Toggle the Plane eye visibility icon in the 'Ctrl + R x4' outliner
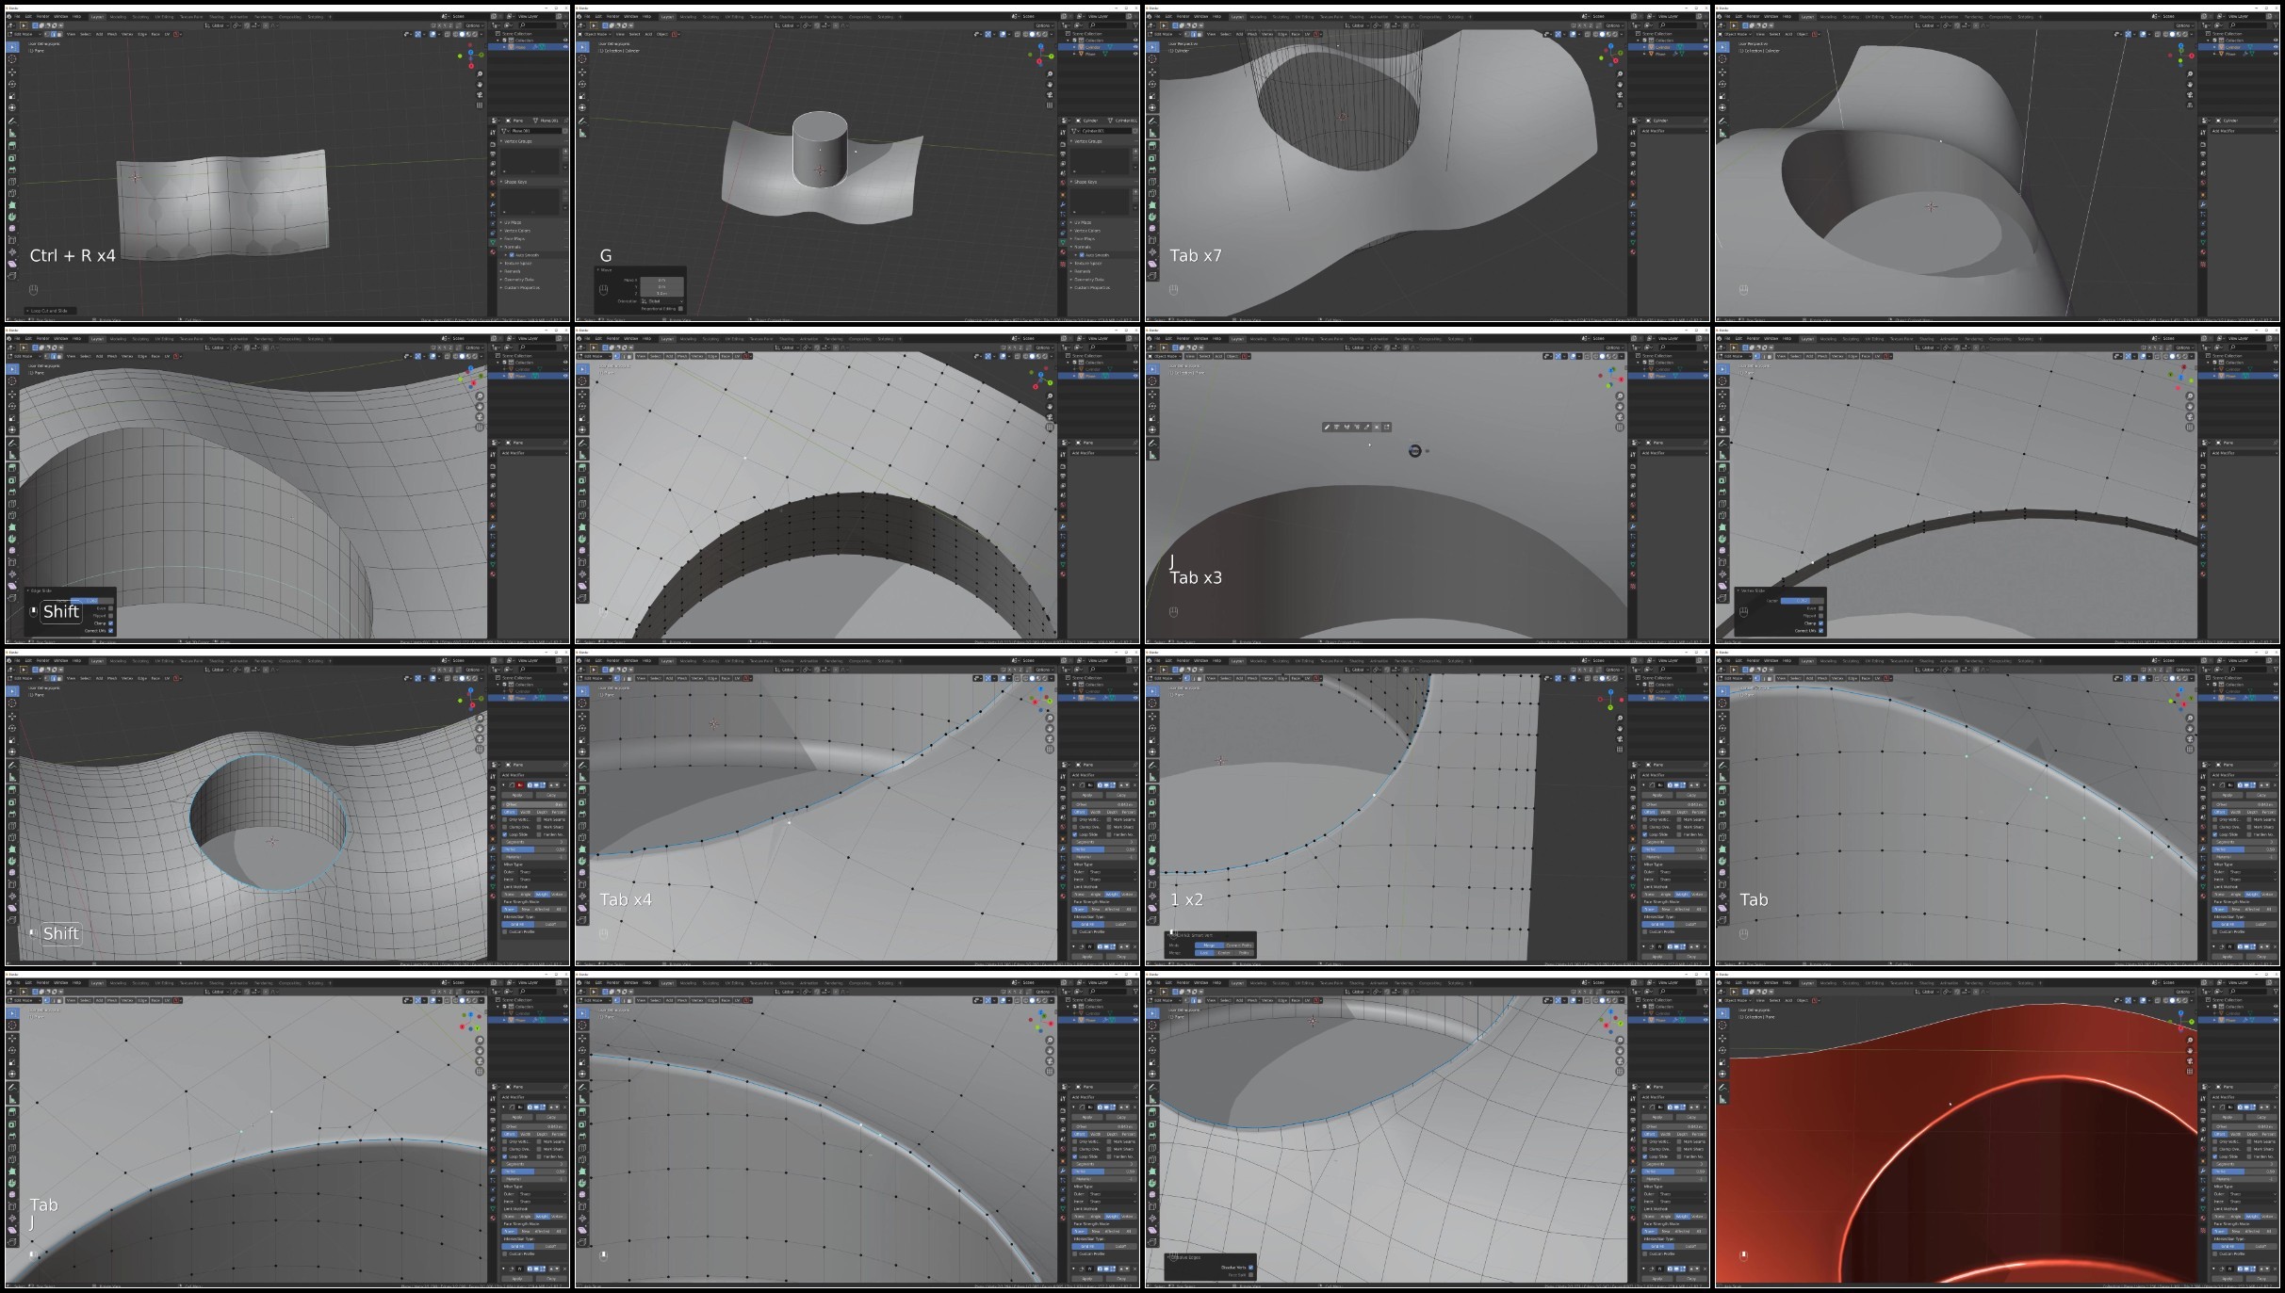Image resolution: width=2285 pixels, height=1293 pixels. [565, 47]
